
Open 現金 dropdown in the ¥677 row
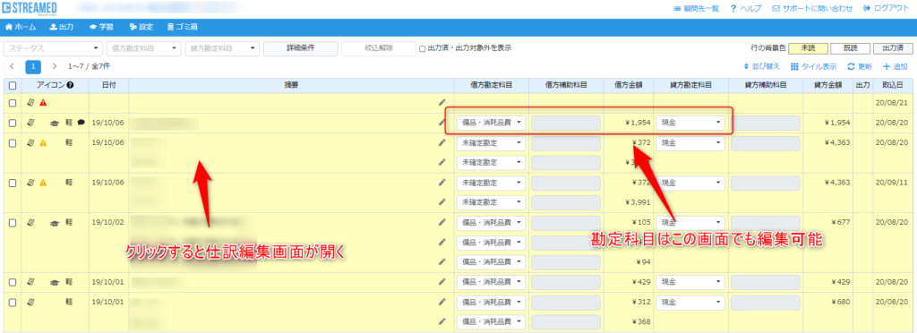[690, 223]
